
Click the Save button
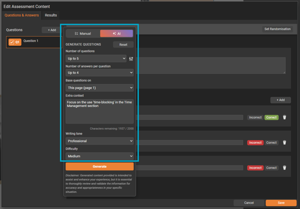281,203
